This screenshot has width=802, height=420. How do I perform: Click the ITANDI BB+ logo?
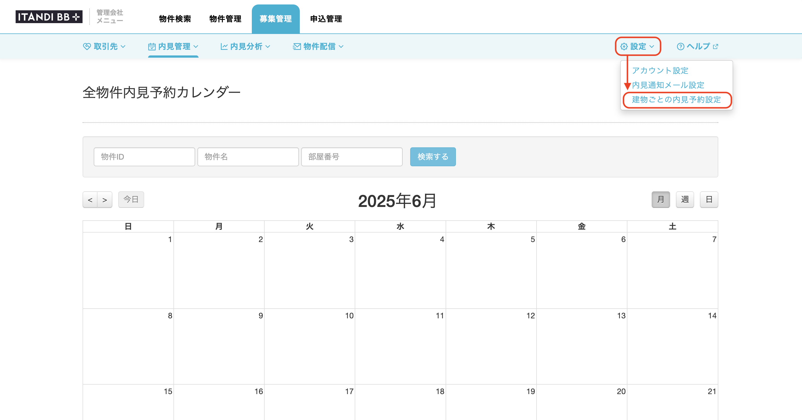pyautogui.click(x=49, y=17)
